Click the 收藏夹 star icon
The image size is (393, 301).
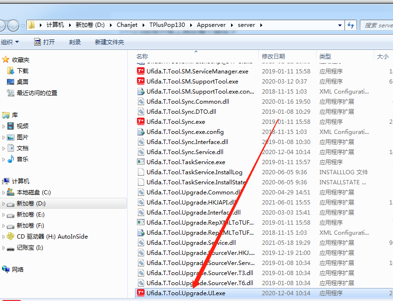[5, 60]
